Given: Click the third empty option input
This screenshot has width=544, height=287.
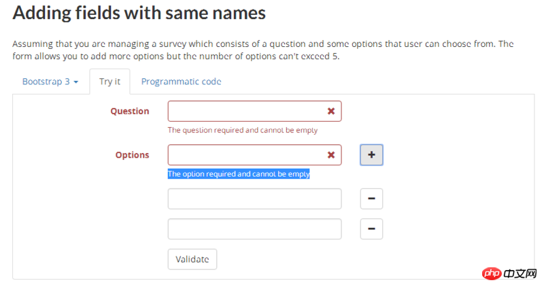Looking at the screenshot, I should (x=254, y=229).
